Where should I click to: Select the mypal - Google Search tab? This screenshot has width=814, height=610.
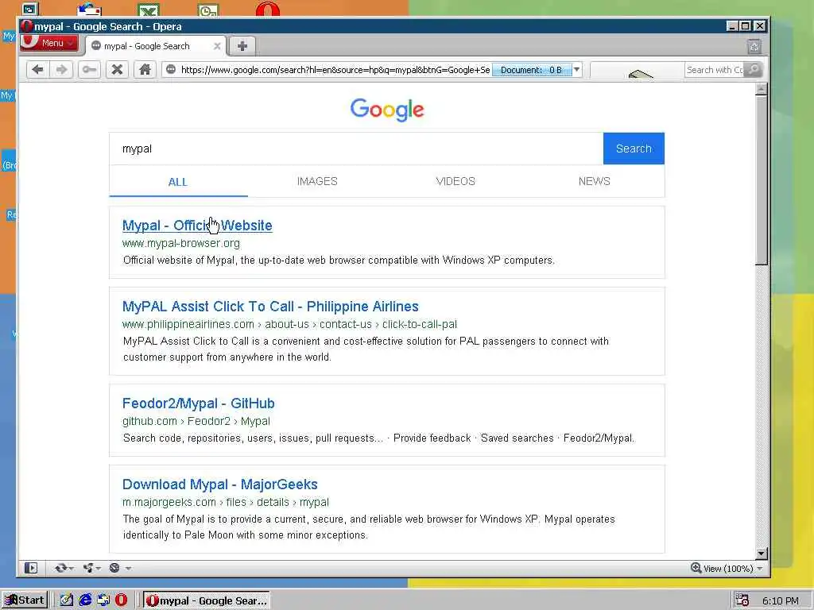(x=156, y=46)
